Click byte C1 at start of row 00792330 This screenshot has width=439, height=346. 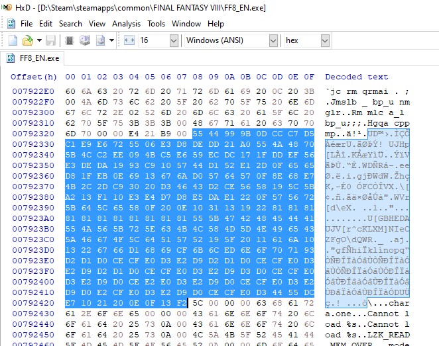click(x=70, y=144)
